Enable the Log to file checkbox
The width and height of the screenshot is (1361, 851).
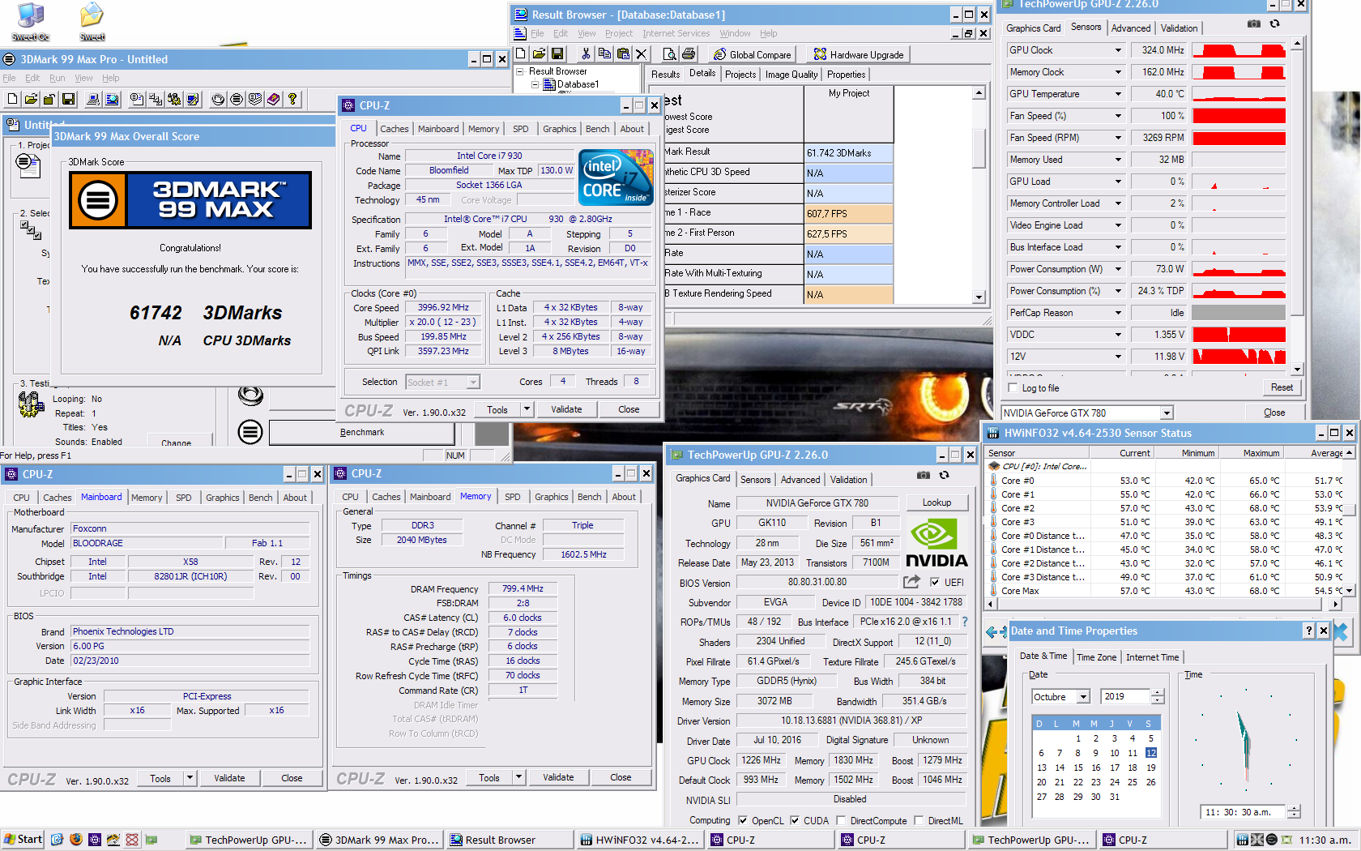point(1013,387)
